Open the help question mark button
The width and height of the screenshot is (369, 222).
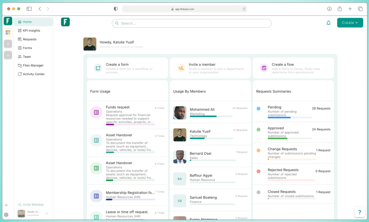(x=359, y=212)
